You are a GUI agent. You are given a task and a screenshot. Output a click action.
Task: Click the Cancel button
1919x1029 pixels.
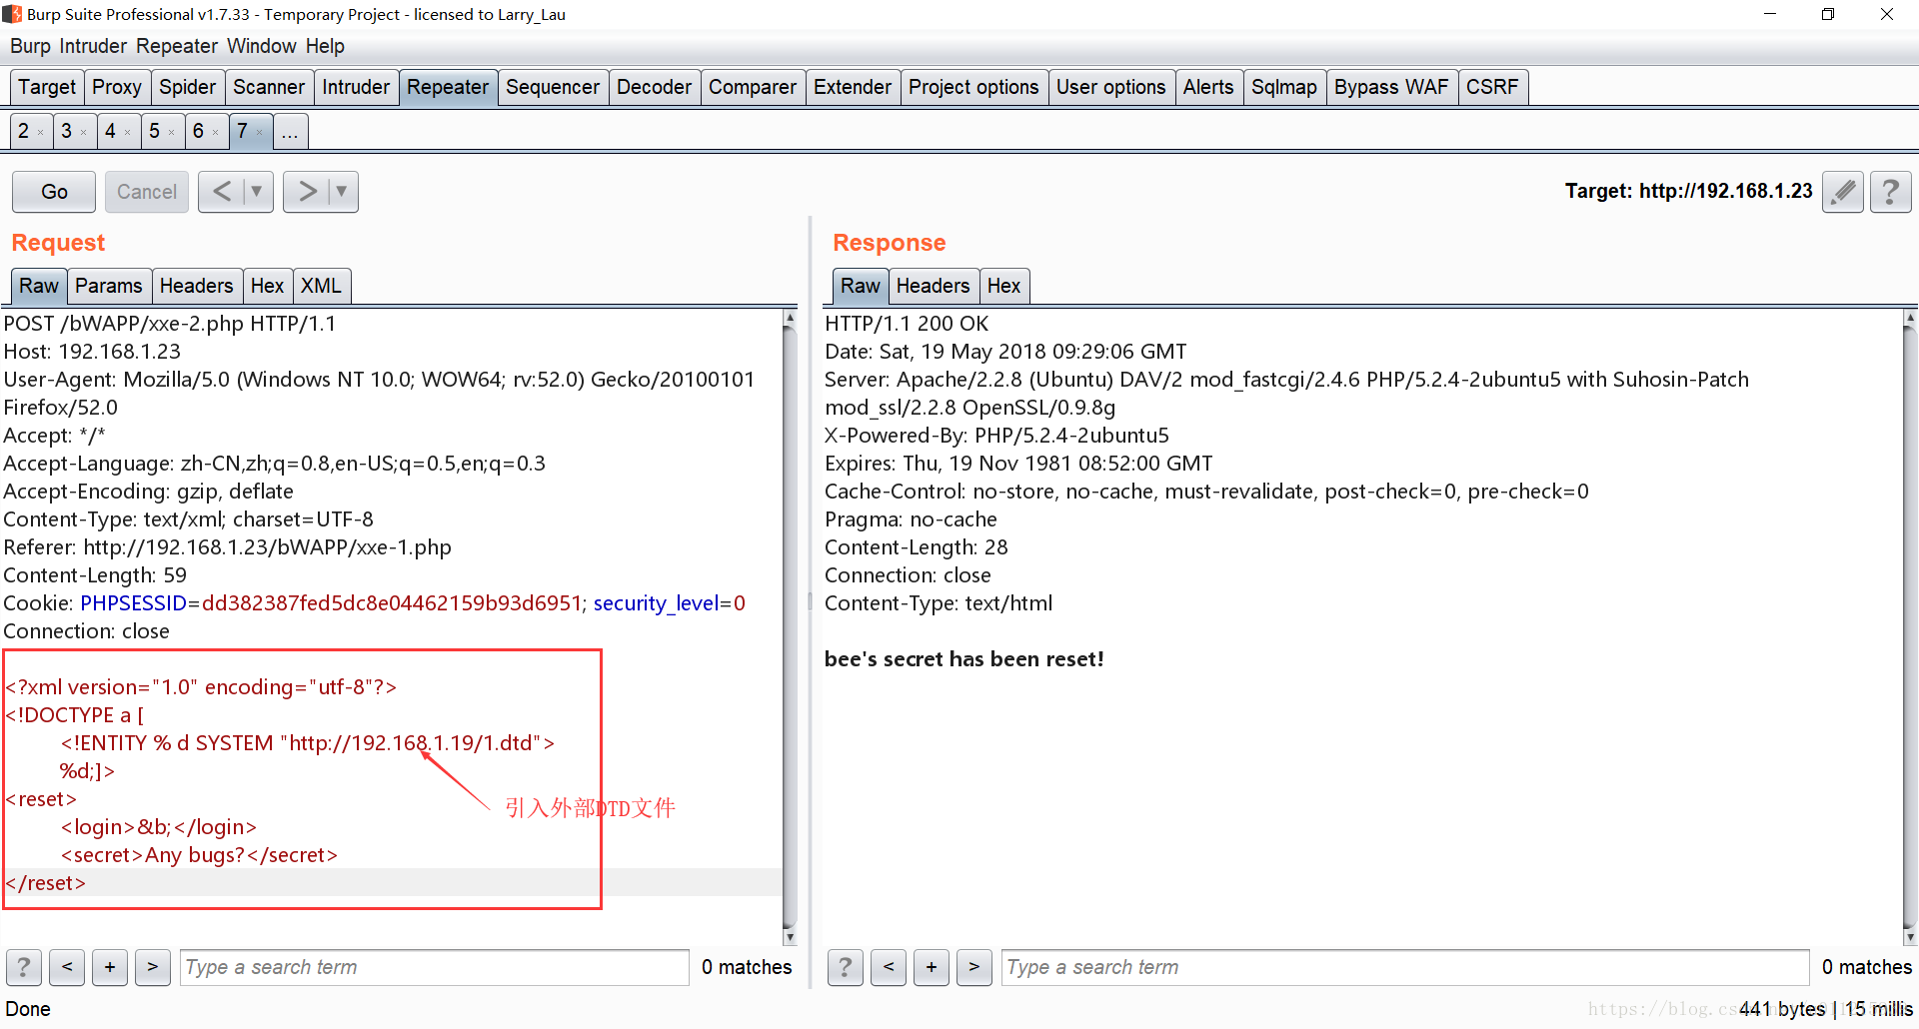(x=146, y=192)
